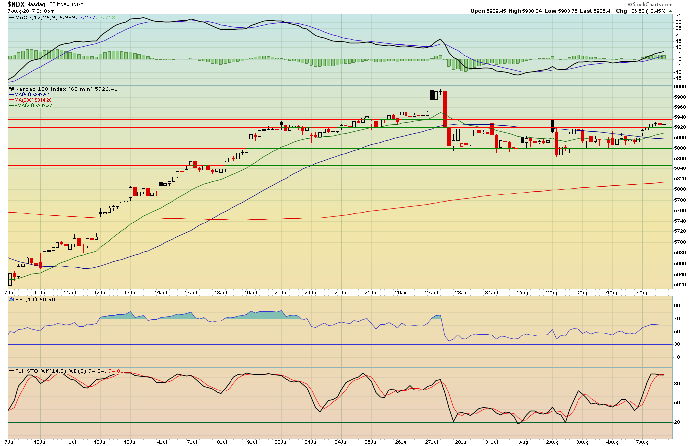Screen dimensions: 694x446
Task: Click the 7Aug date on the bottom axis
Action: click(642, 442)
